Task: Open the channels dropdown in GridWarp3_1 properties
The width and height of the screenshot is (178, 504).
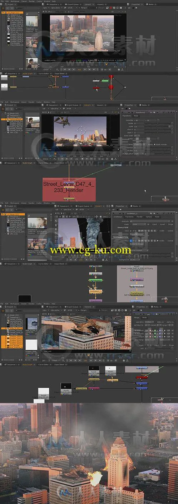Action: coord(150,221)
